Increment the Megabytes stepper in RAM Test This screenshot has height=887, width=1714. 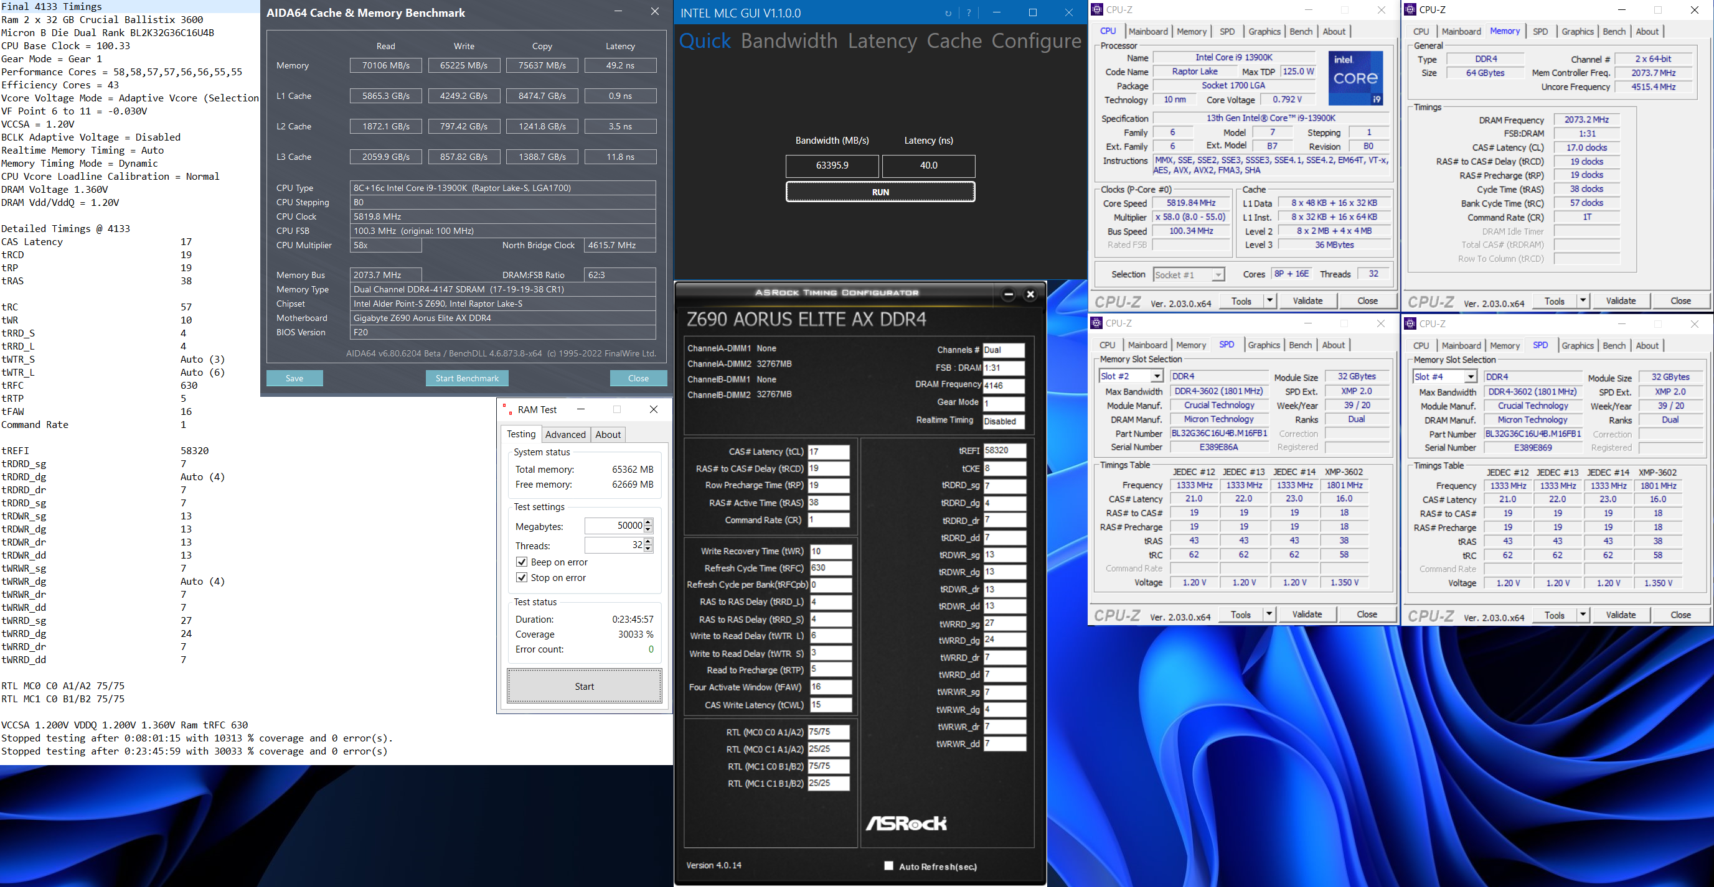click(x=649, y=522)
